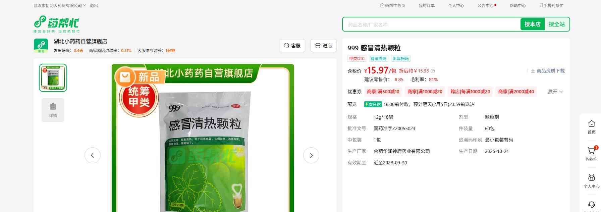
Task: Download via 商品资质下载 link
Action: tap(548, 71)
